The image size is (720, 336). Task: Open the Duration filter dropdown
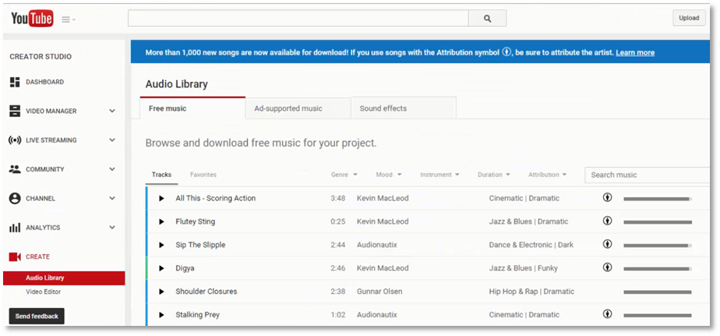point(493,175)
